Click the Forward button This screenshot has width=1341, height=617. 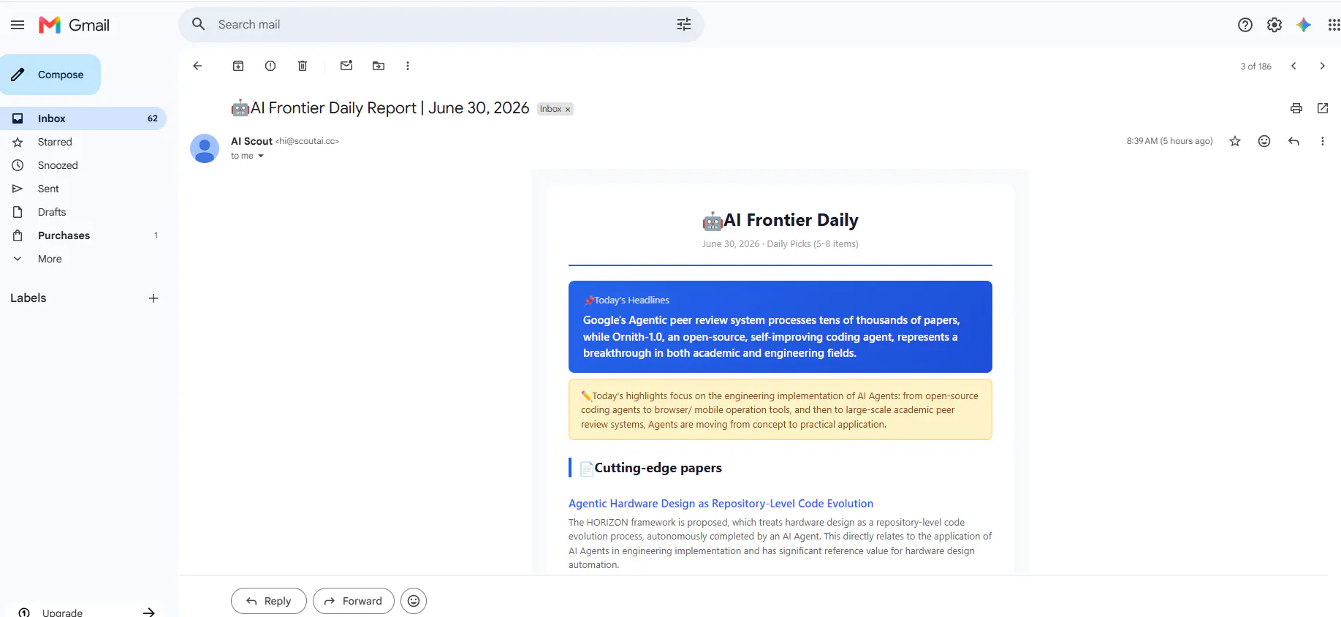coord(354,601)
